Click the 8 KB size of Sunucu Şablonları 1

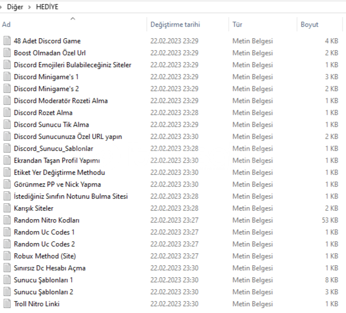331,280
